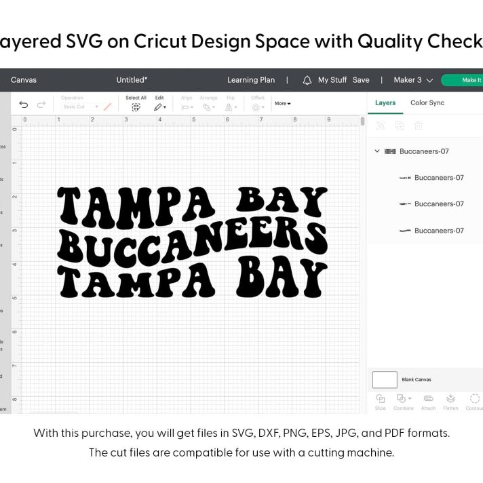Click the Contour tool icon
The image size is (483, 483).
point(475,398)
